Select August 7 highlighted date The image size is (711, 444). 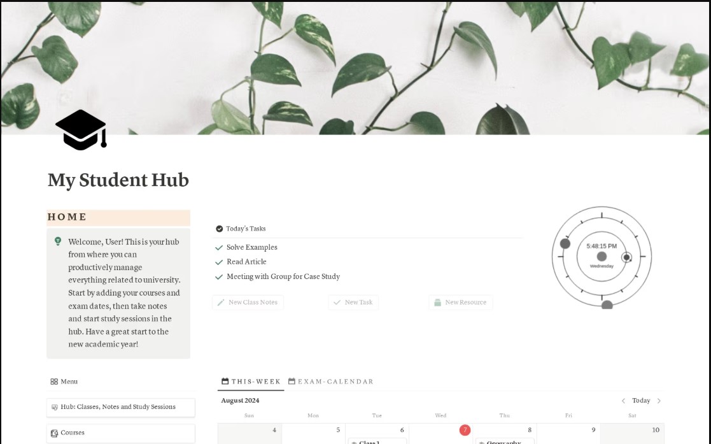click(x=465, y=430)
